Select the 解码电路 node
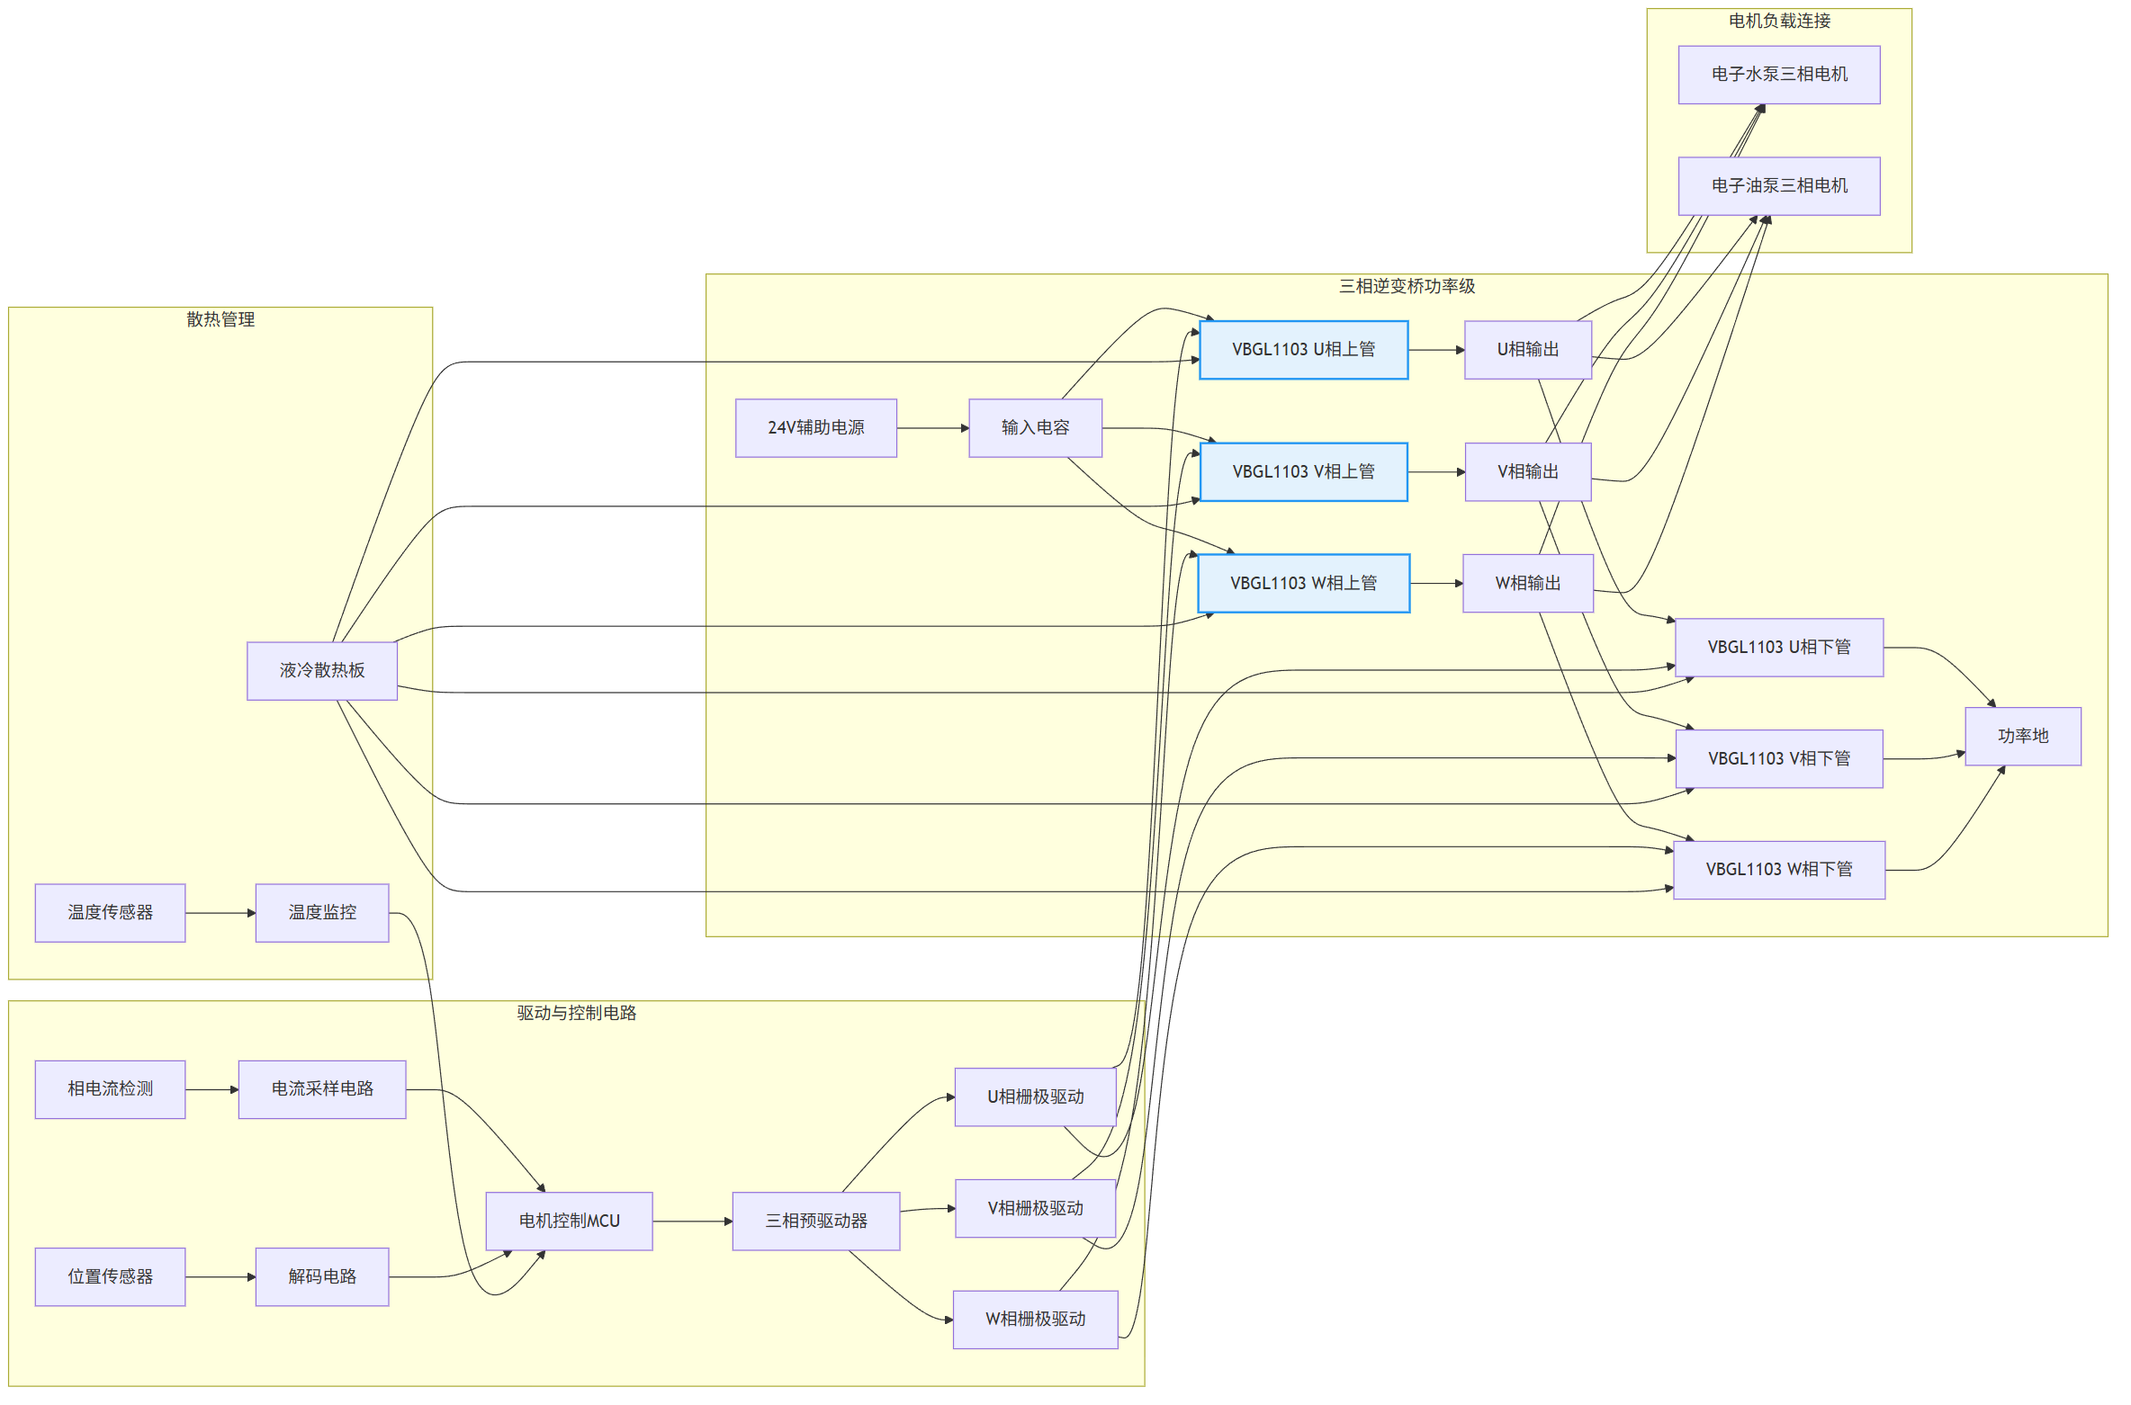This screenshot has width=2131, height=1405. (x=322, y=1277)
